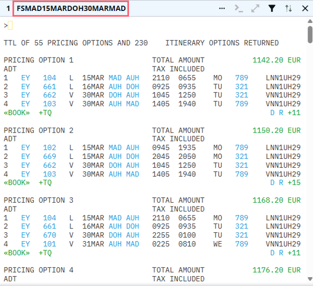Expand +15 more itineraries for Option 2
The height and width of the screenshot is (286, 313).
(294, 182)
